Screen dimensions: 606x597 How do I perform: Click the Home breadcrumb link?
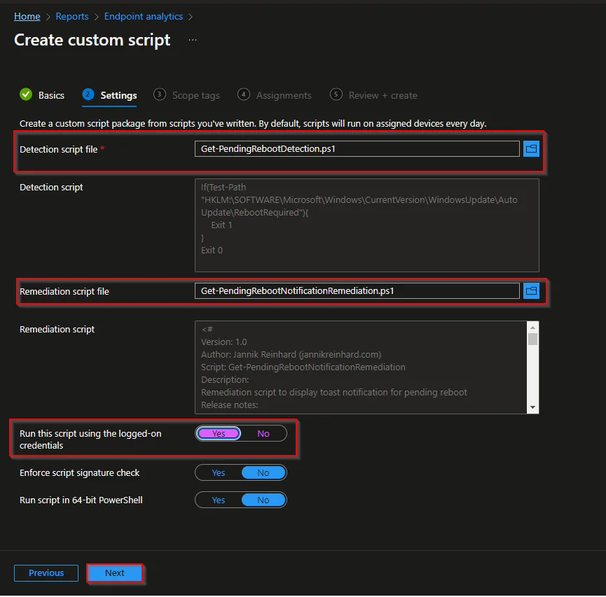tap(27, 16)
